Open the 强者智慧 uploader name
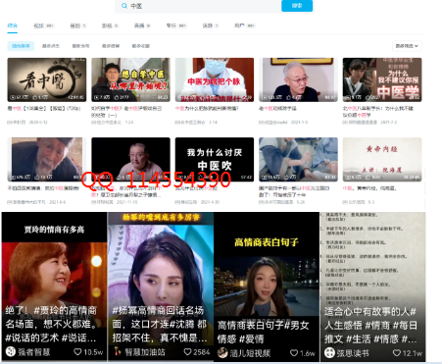The image size is (442, 364). tap(34, 352)
